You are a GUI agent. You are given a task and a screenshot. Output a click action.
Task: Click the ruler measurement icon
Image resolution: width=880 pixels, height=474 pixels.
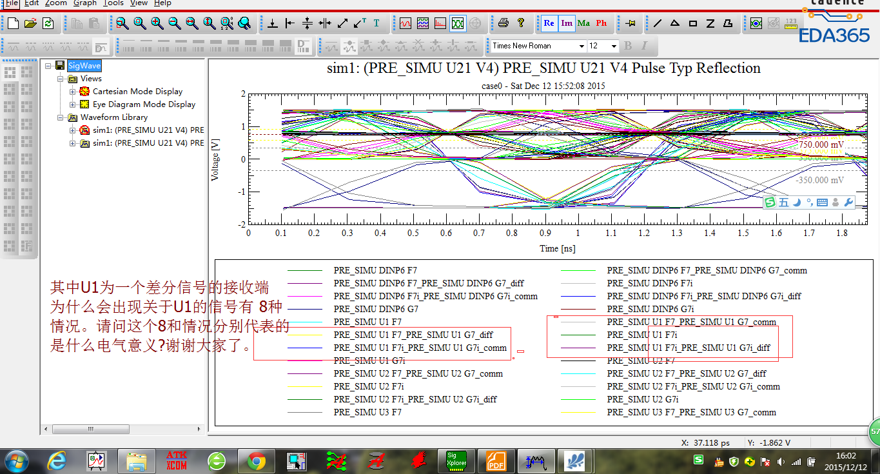point(791,23)
